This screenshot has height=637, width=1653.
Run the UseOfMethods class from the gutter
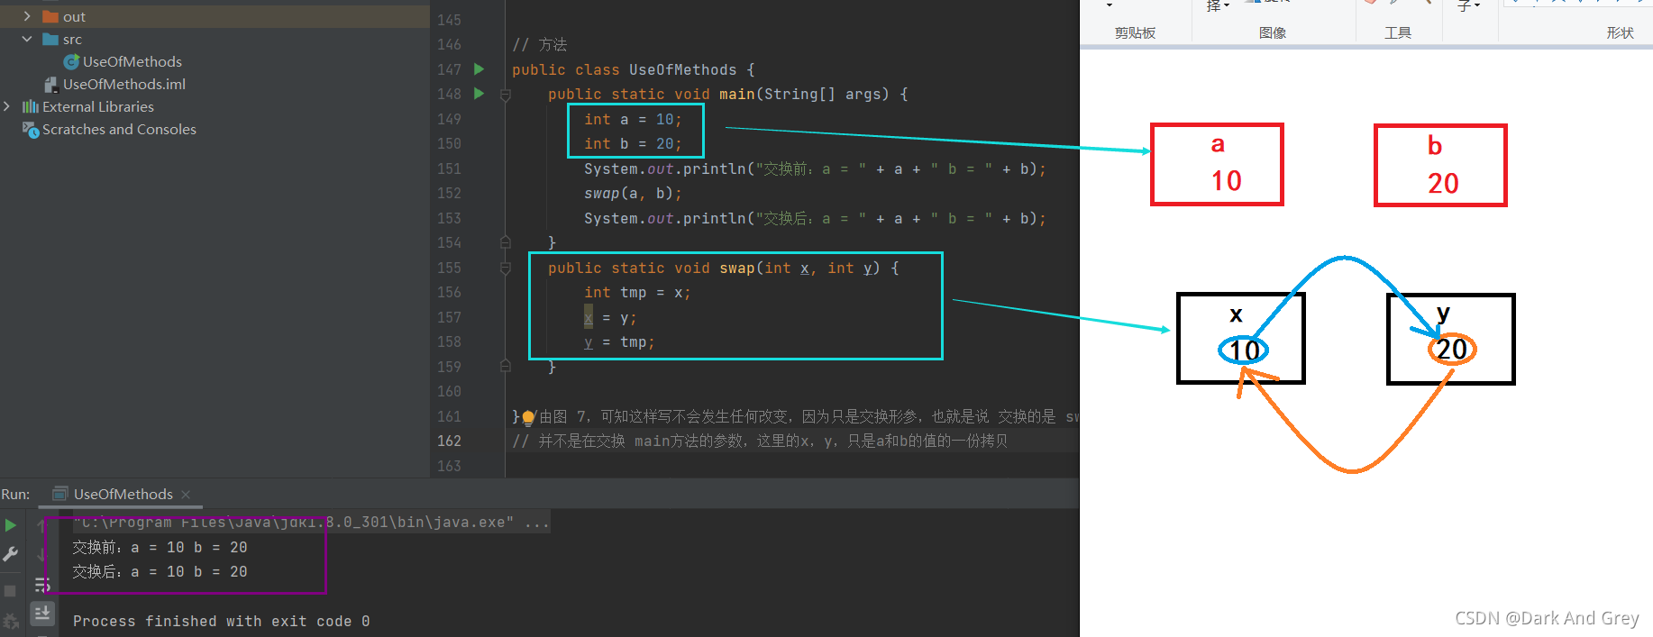click(479, 69)
